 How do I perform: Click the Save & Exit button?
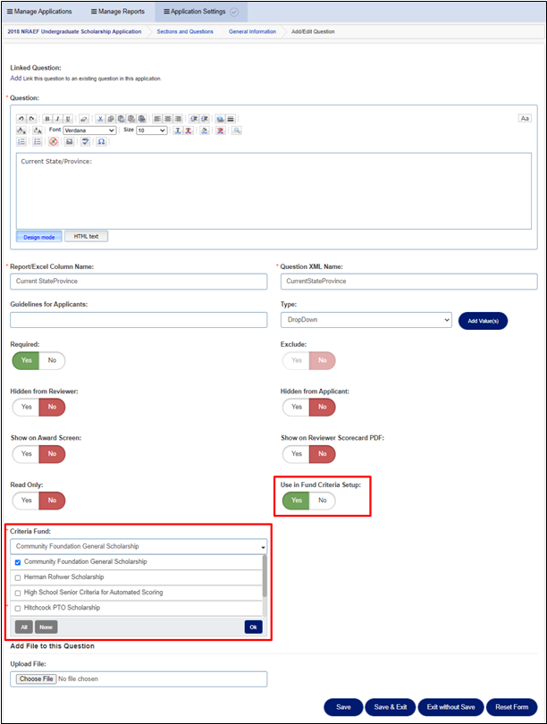coord(390,707)
